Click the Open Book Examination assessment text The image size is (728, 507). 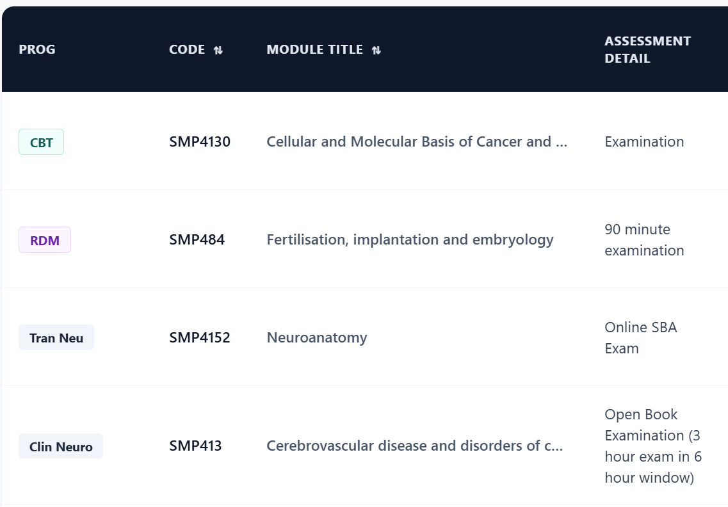click(x=653, y=446)
